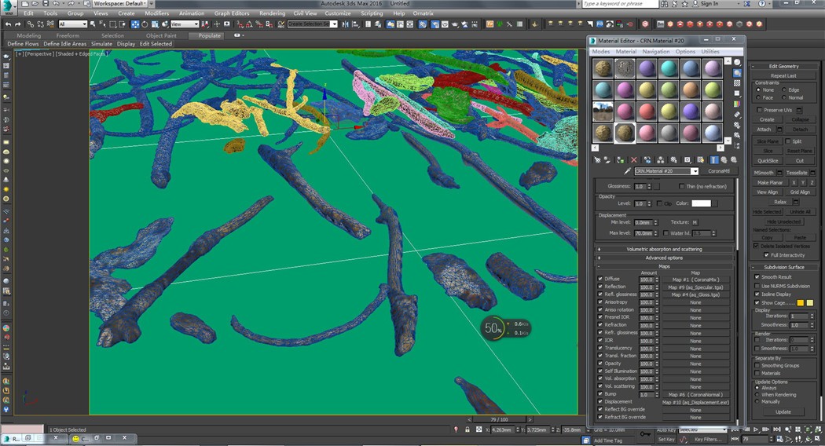Switch to the Object Paint ribbon tab
Screen dimensions: 825x446
(161, 36)
